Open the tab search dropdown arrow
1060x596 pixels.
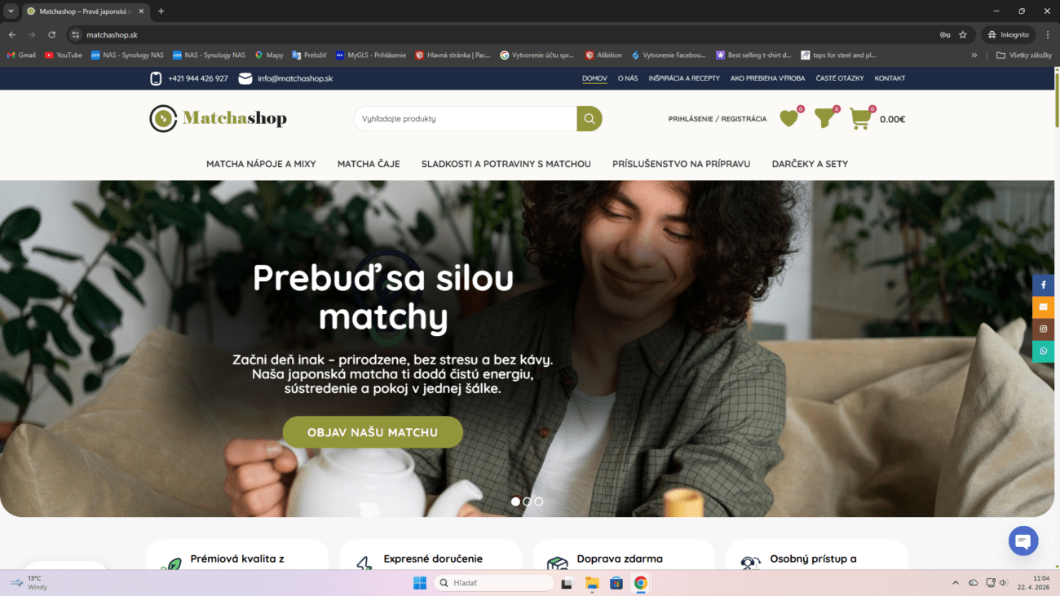click(11, 11)
